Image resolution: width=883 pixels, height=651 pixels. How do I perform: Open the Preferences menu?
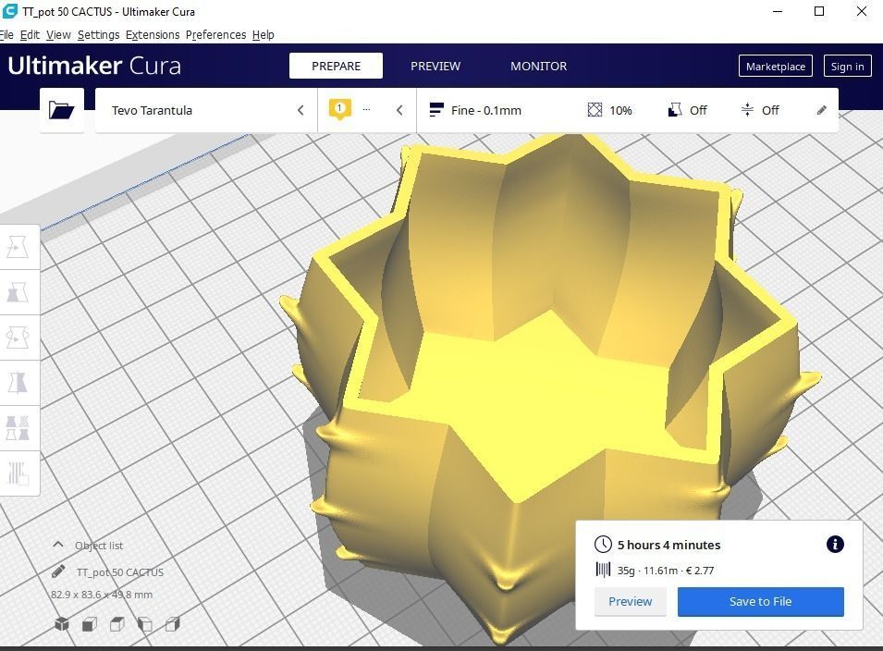coord(215,35)
